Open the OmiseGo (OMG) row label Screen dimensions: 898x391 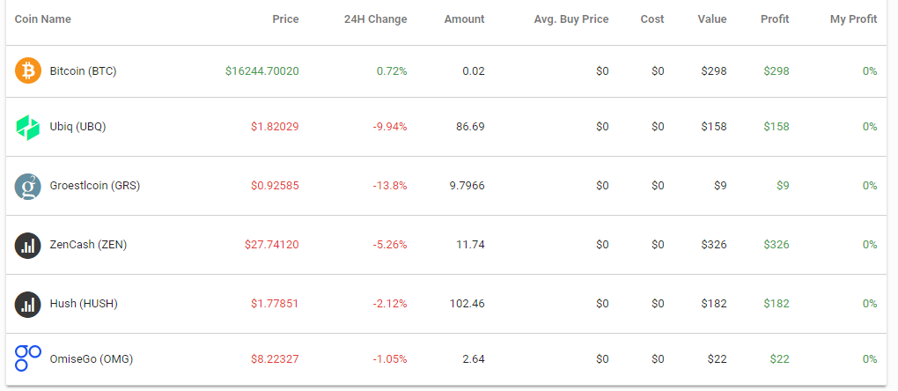click(92, 359)
